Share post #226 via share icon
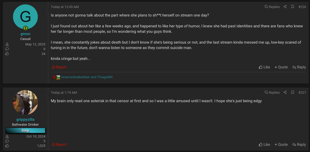Screen dimensions: 310x152 click(x=285, y=7)
